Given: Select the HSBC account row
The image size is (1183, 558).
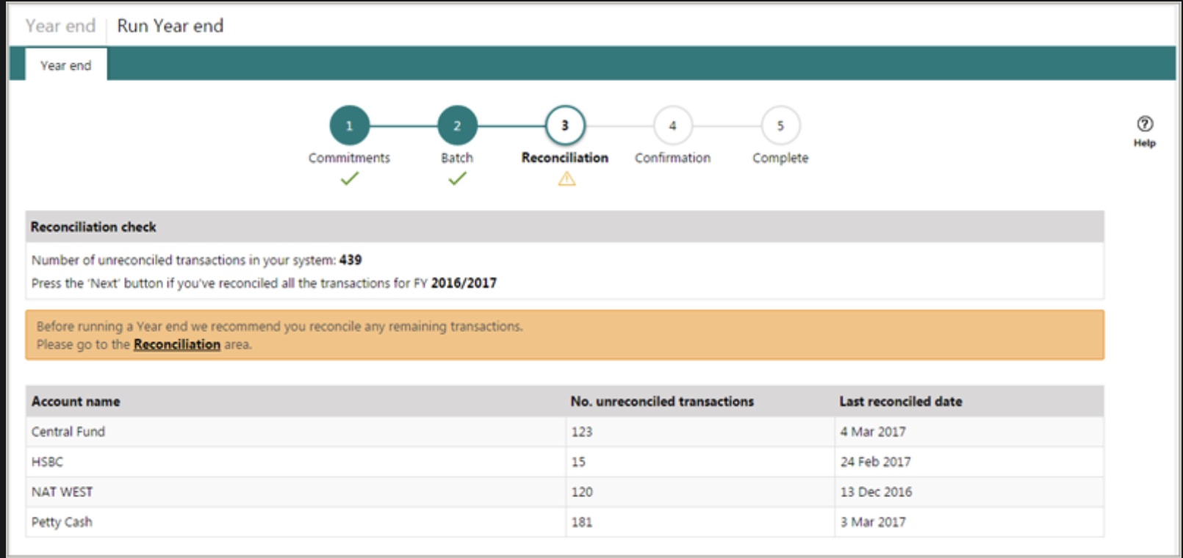Looking at the screenshot, I should (x=564, y=462).
